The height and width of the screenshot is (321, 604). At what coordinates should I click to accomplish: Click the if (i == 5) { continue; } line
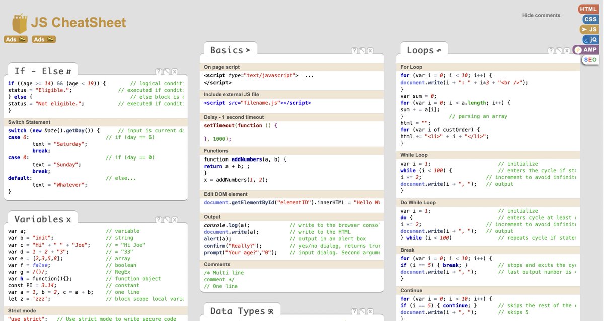pos(439,306)
